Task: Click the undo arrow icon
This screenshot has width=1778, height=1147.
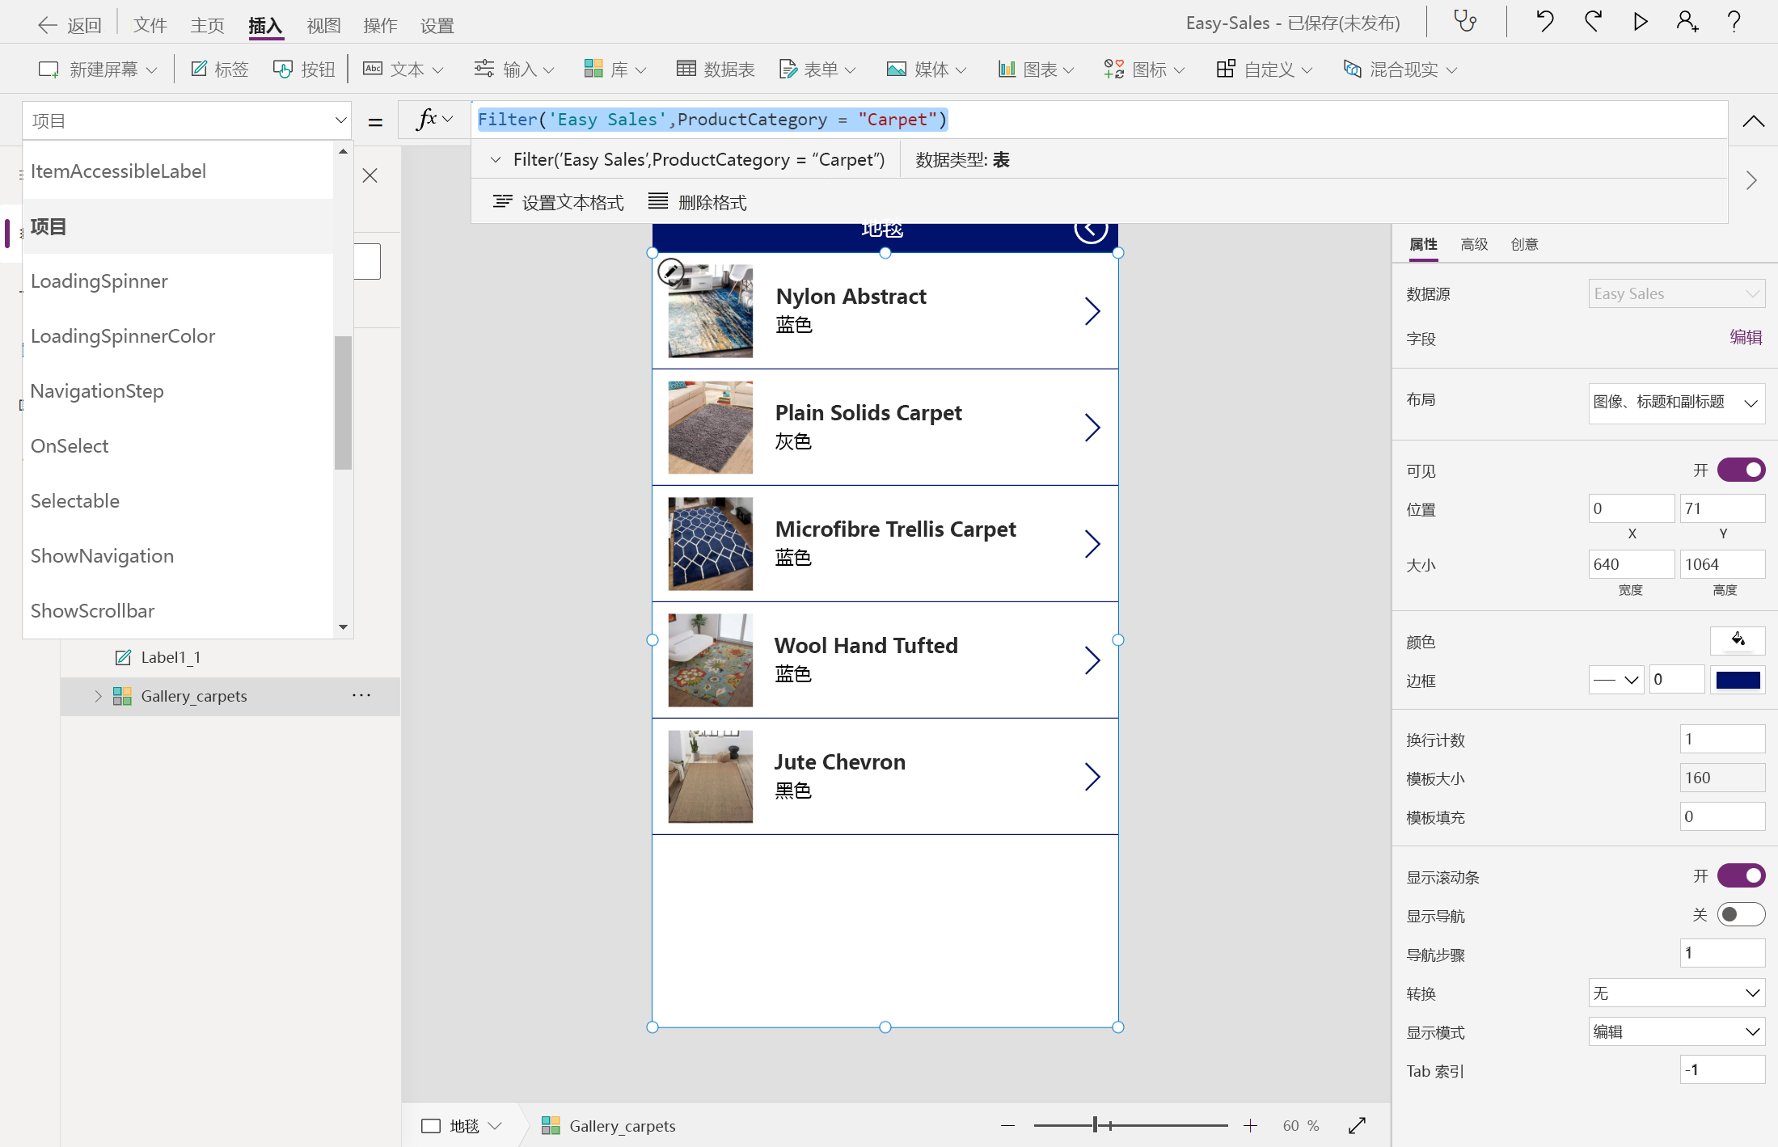Action: [x=1544, y=22]
